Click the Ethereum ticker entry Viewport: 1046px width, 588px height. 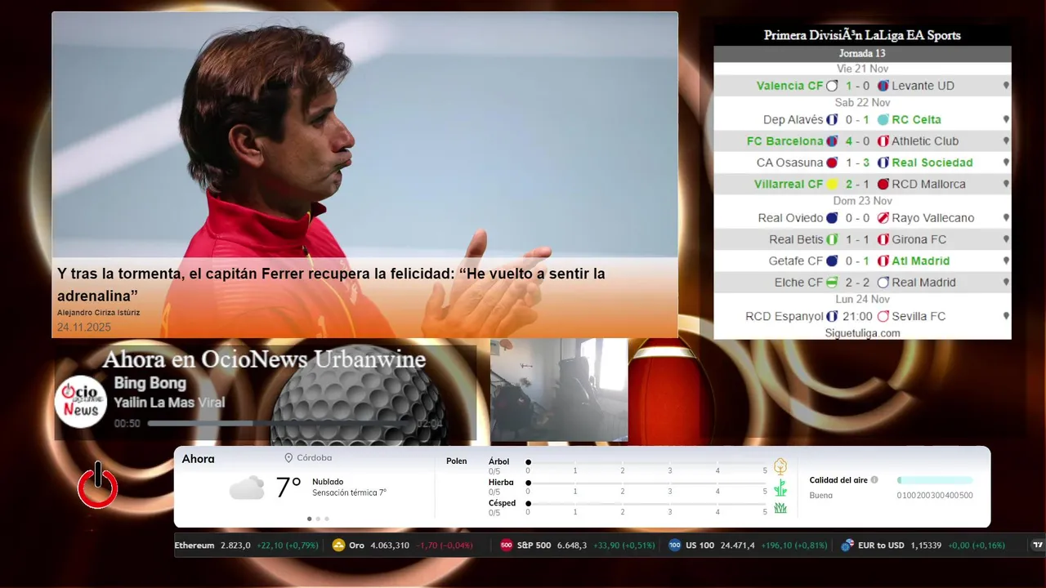point(247,546)
